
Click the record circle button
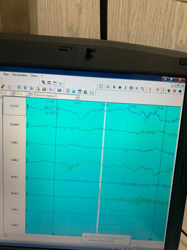pyautogui.click(x=120, y=87)
